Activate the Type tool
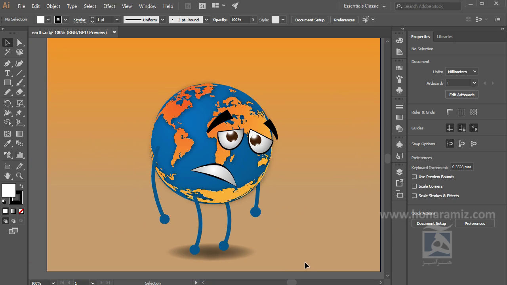507x285 pixels. point(8,73)
